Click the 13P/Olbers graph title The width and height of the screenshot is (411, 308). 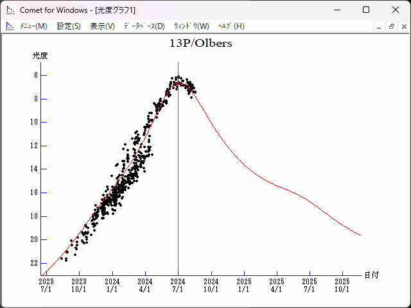coord(201,44)
